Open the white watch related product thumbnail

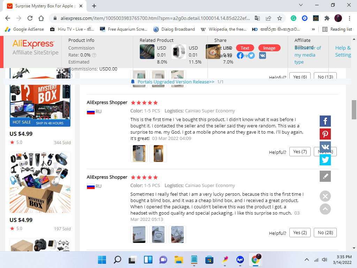[179, 52]
